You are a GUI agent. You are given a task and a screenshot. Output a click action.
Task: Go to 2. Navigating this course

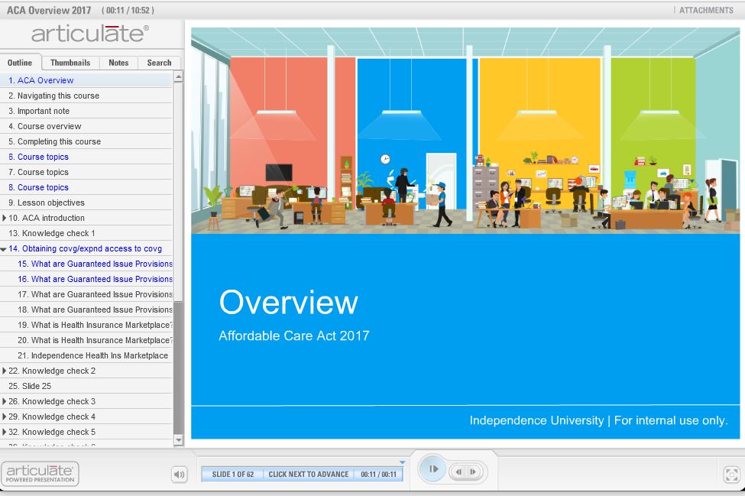click(x=86, y=96)
